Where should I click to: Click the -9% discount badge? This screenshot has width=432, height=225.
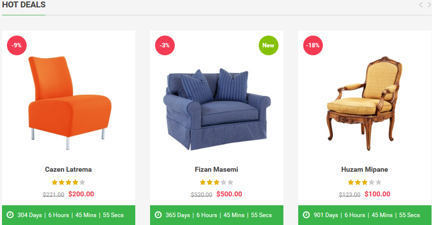pos(17,45)
